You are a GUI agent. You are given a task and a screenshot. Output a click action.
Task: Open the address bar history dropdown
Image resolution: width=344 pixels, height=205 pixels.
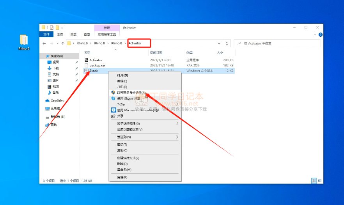click(x=220, y=43)
